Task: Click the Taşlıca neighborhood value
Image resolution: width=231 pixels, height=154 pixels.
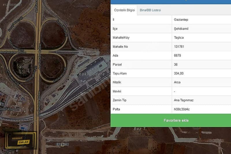Action: (179, 38)
